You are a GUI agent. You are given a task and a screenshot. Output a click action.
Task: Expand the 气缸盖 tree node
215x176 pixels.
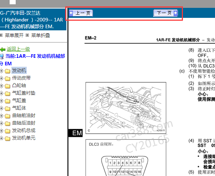[x=1, y=101]
